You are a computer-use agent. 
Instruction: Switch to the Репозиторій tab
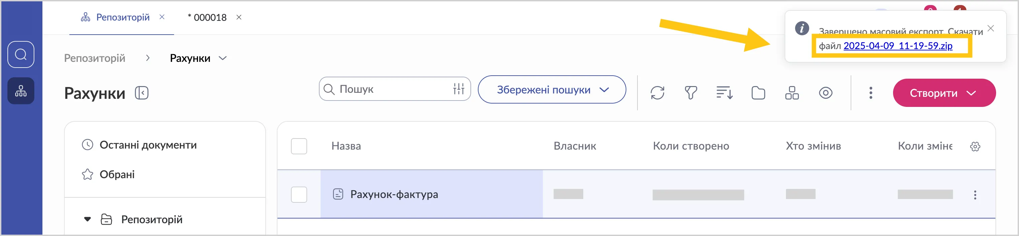123,17
